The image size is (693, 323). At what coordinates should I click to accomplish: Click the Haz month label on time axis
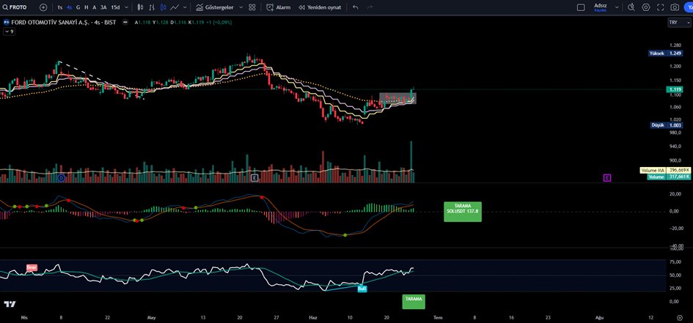click(313, 317)
